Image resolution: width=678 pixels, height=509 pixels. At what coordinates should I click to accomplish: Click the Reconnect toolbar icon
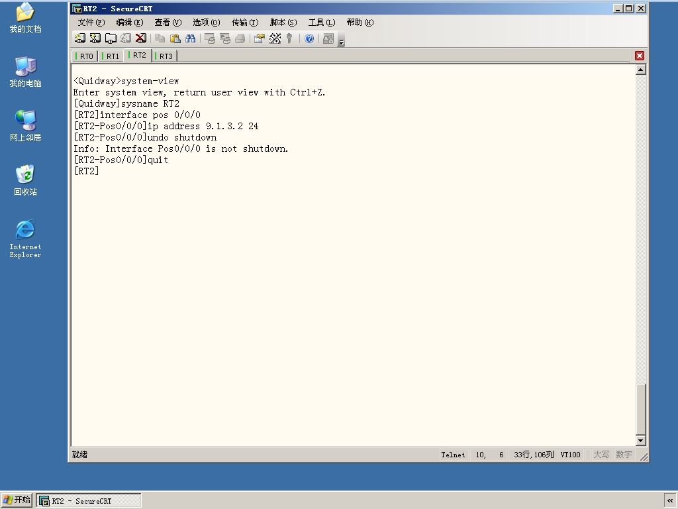[x=126, y=38]
